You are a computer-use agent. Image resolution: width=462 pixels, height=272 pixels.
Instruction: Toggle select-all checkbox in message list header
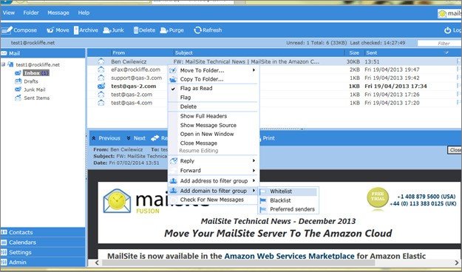446,52
